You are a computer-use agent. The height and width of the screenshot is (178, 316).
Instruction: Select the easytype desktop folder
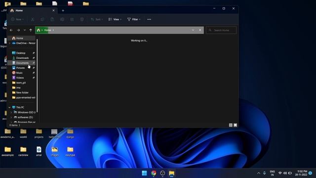70,152
